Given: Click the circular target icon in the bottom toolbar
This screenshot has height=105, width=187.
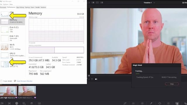Looking at the screenshot, I should click(17, 103).
